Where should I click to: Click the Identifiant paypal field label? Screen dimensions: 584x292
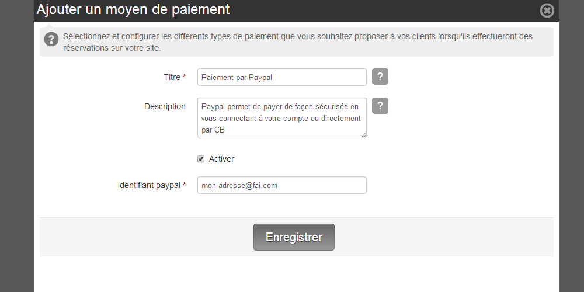pos(149,185)
